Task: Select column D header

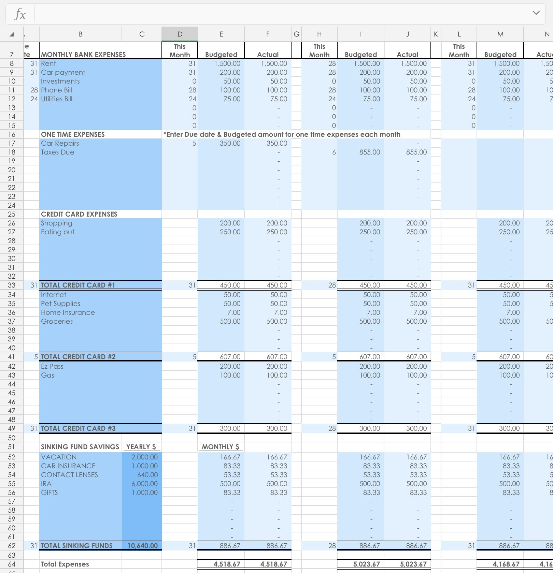Action: pos(180,34)
